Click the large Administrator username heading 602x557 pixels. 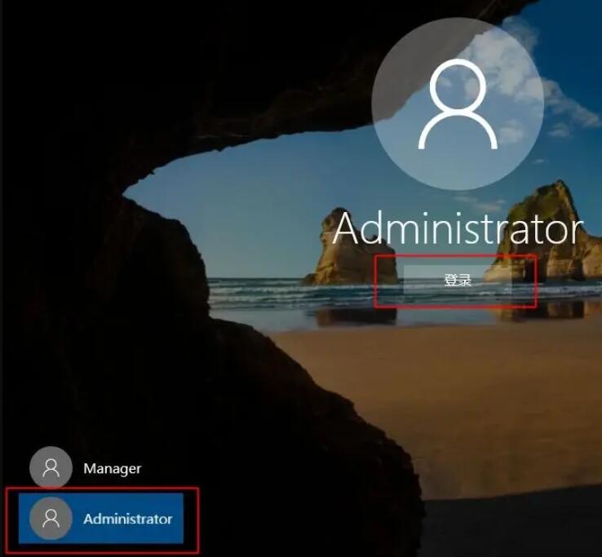pos(458,229)
